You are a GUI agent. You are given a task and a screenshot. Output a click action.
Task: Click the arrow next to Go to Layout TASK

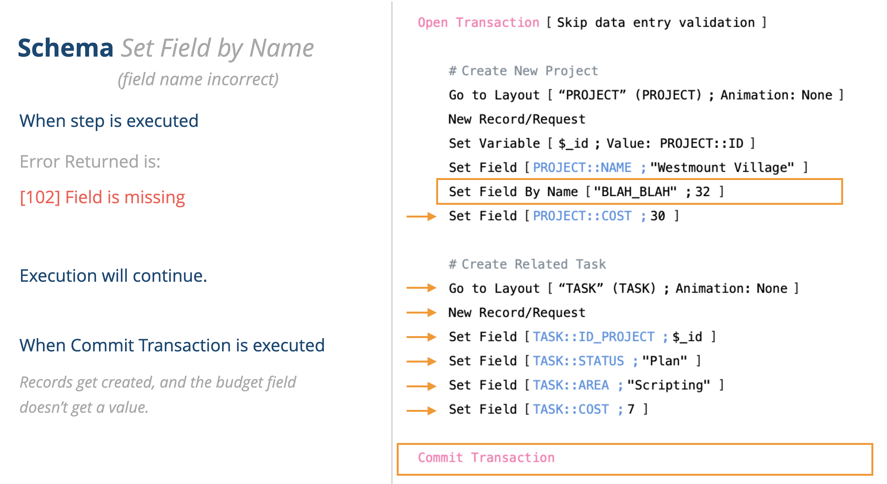(421, 288)
